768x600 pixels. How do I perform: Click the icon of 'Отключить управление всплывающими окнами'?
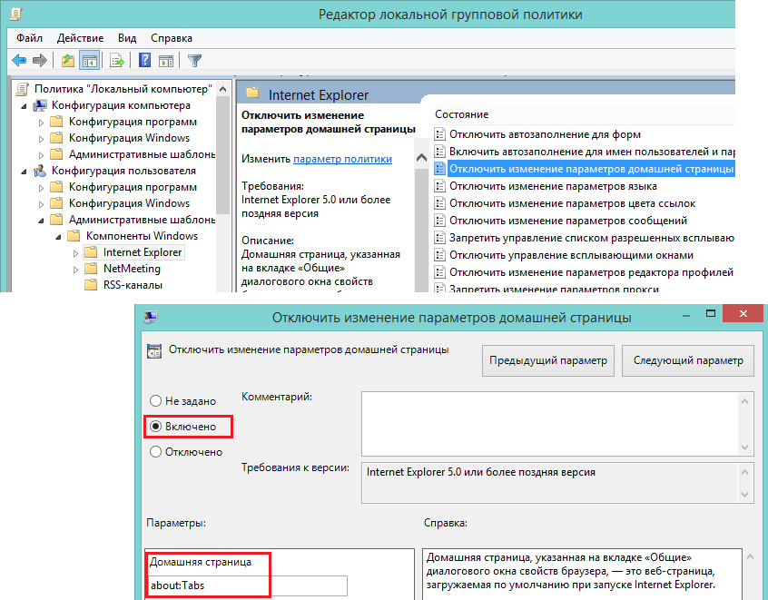click(440, 255)
